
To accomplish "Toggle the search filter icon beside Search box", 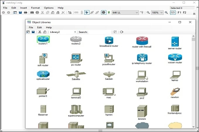I will 115,32.
